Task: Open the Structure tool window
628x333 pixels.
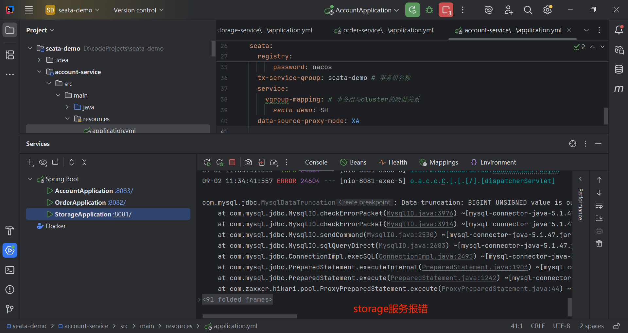Action: [10, 55]
